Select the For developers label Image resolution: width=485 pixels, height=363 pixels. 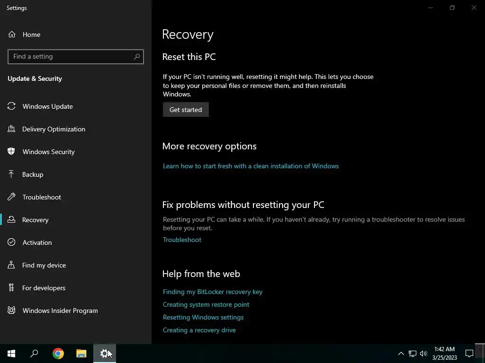click(44, 288)
